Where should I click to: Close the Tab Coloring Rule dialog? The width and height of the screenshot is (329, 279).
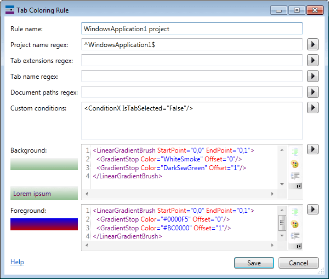[315, 10]
